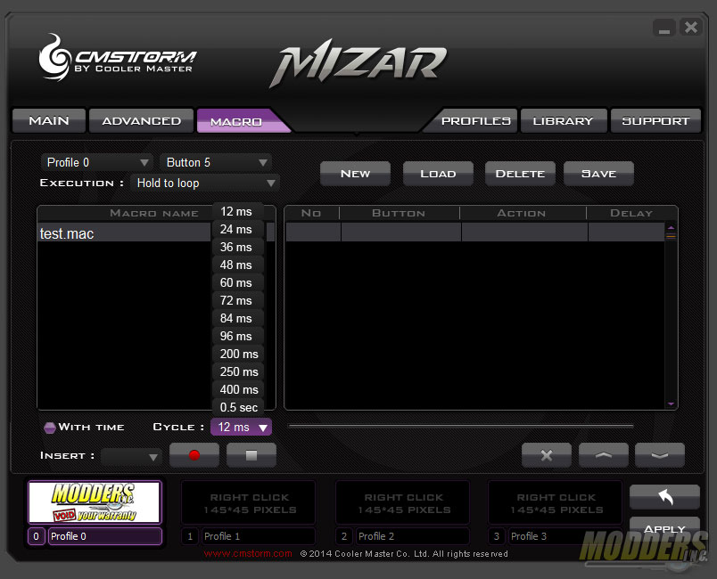Click the Profile 1 name field
Image resolution: width=717 pixels, height=579 pixels.
(x=259, y=536)
